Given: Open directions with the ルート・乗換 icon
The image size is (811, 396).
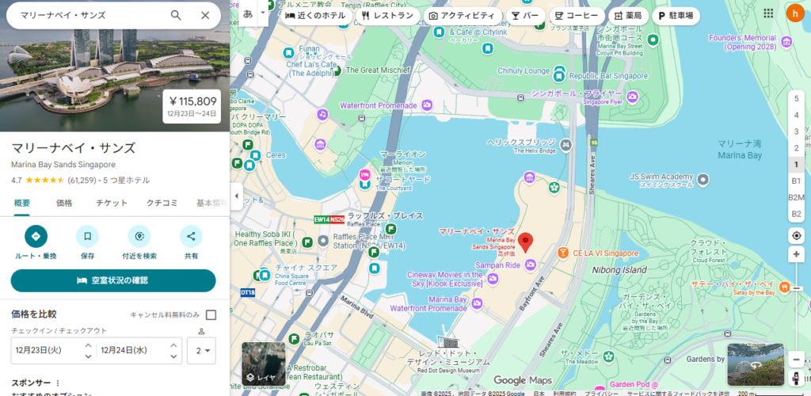Looking at the screenshot, I should point(36,236).
